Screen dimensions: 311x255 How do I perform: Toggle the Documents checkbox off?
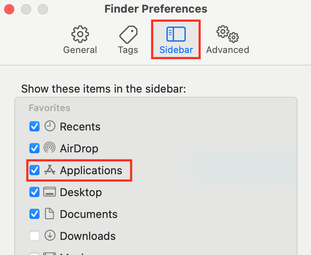tap(34, 214)
